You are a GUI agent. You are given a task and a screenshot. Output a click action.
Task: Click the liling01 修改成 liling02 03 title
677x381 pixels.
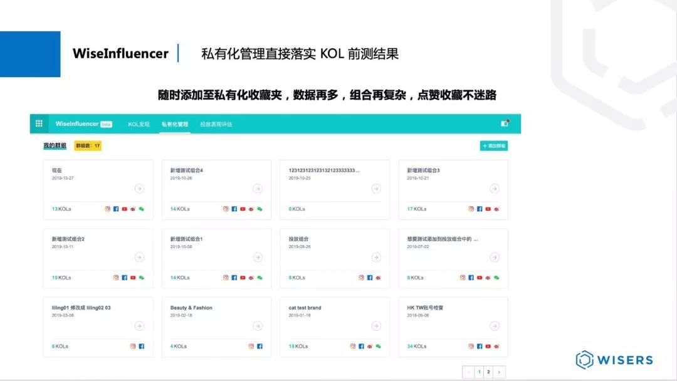[81, 308]
